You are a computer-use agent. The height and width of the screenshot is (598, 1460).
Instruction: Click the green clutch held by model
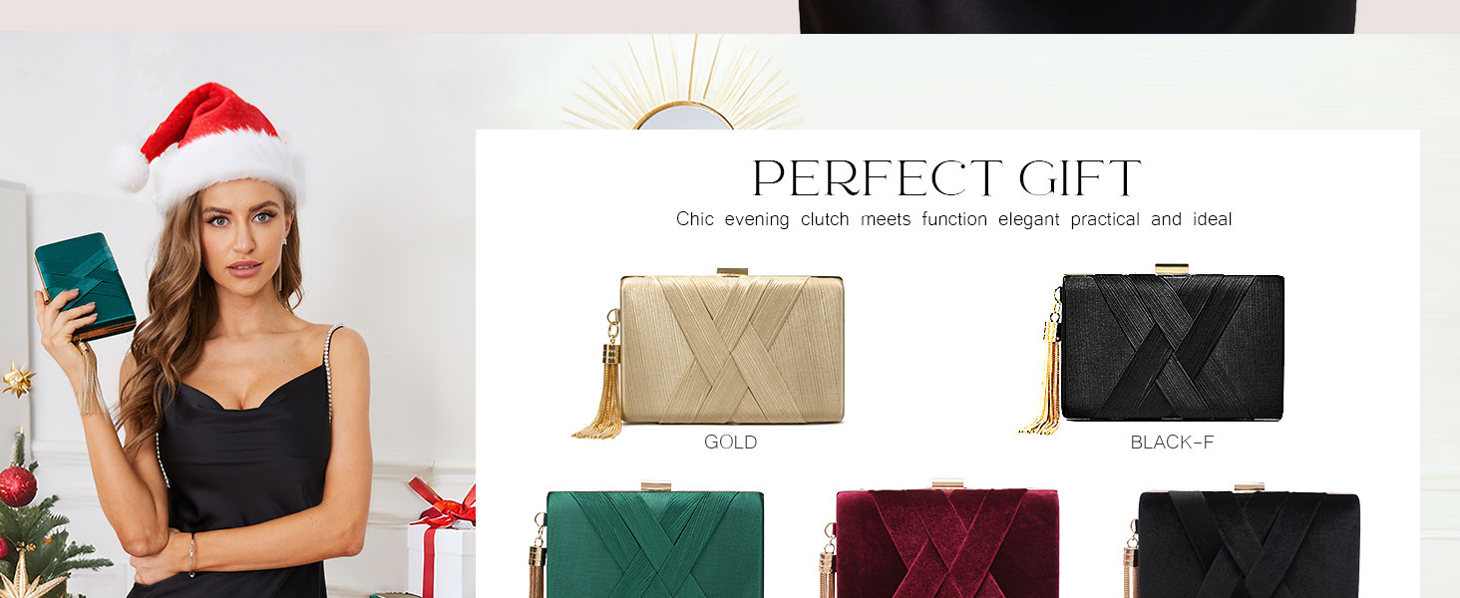pos(85,286)
